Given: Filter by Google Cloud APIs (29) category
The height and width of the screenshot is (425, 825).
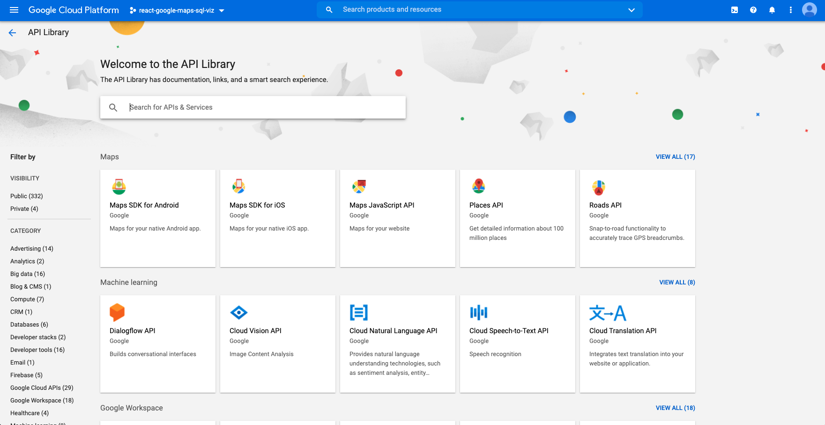Looking at the screenshot, I should 42,388.
